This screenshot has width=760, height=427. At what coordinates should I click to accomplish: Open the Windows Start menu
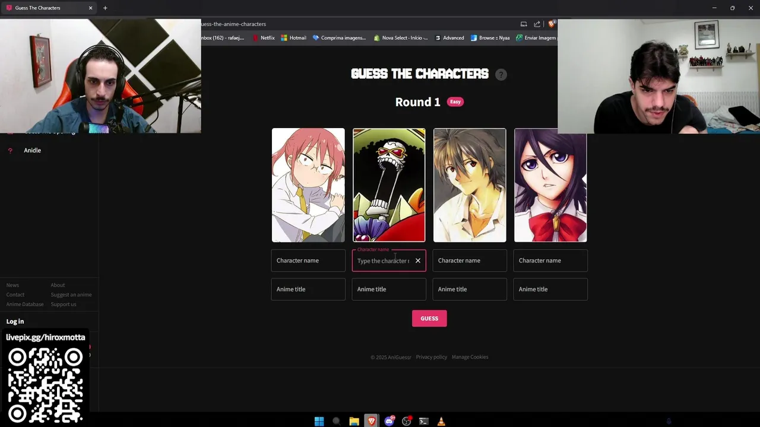pos(319,421)
